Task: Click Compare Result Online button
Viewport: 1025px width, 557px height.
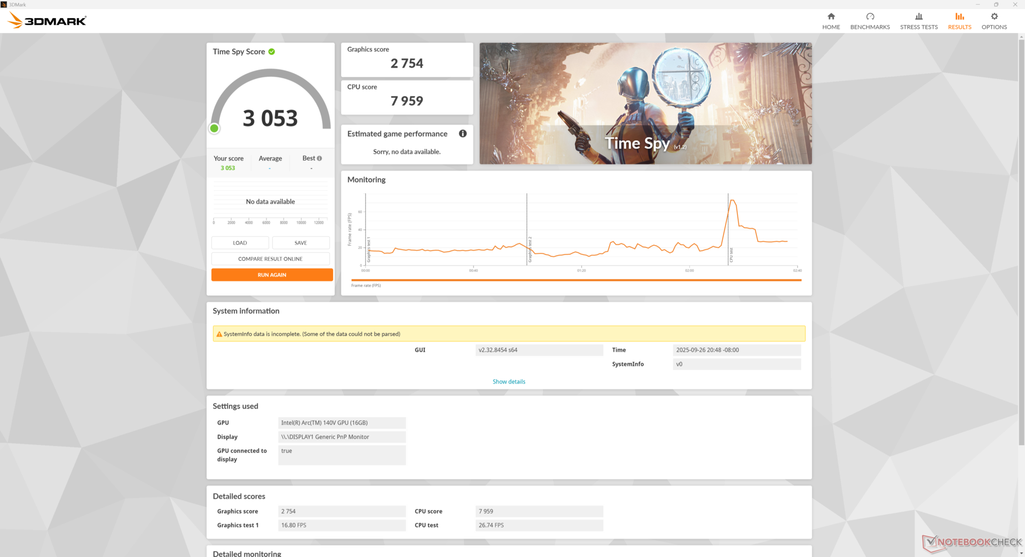Action: (270, 259)
